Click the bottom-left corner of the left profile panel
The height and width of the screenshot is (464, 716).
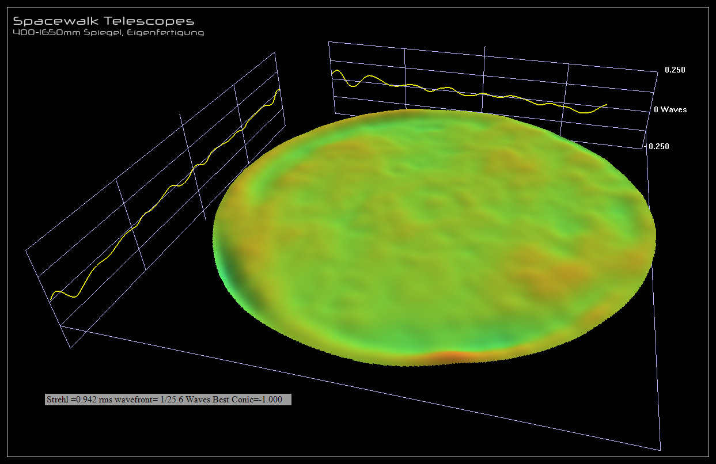[x=70, y=348]
